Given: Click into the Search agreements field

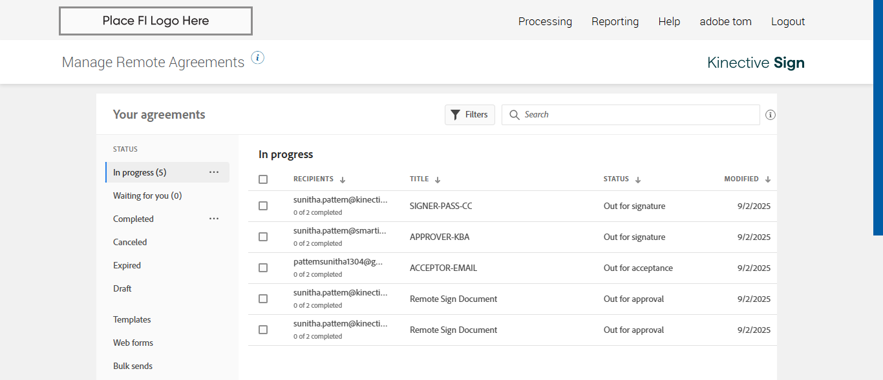Looking at the screenshot, I should [637, 115].
